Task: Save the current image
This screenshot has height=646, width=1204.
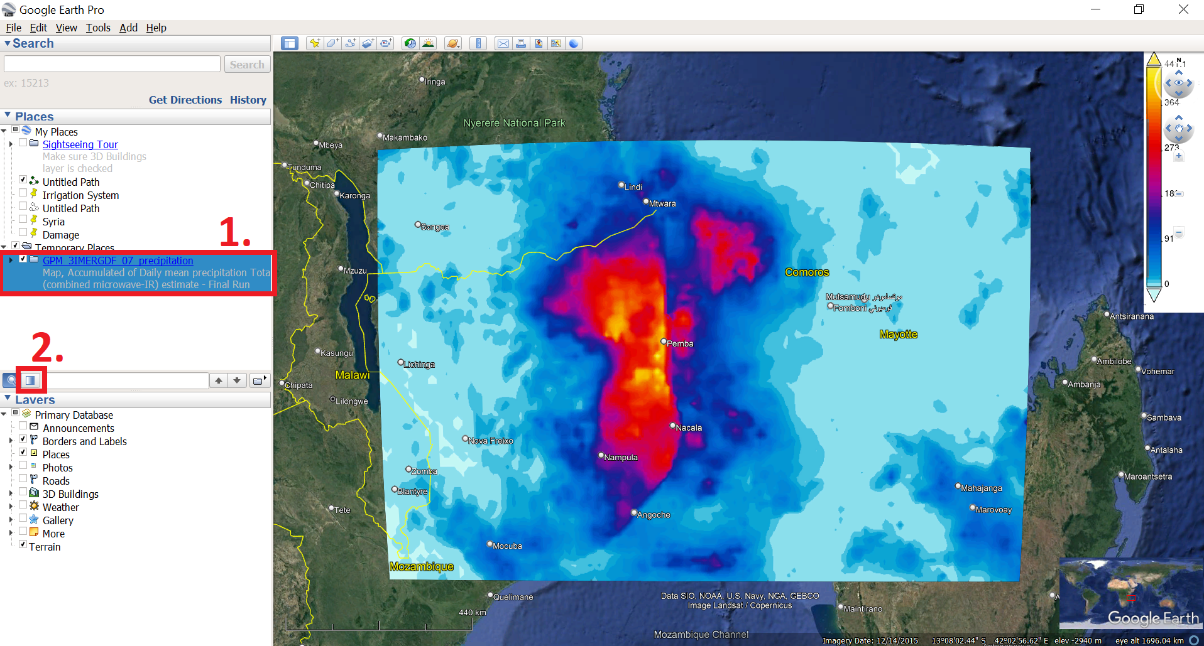Action: (x=539, y=43)
